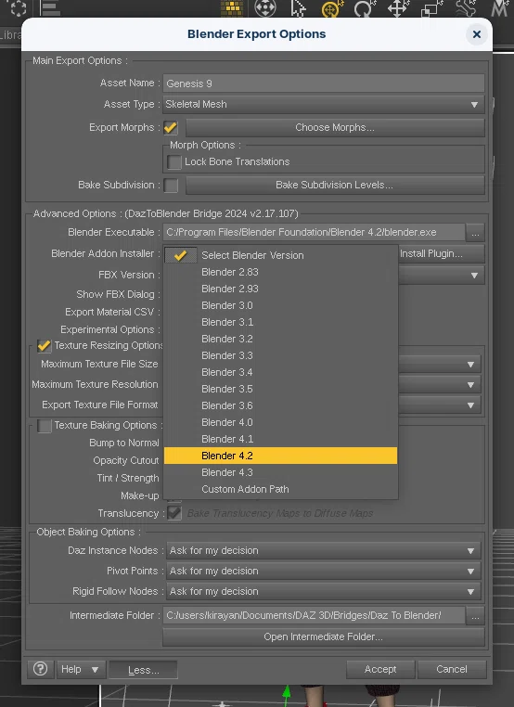Screen dimensions: 514x707
Task: Click the Bake Translucency Maps to Diffuse Maps text
Action: pos(280,513)
